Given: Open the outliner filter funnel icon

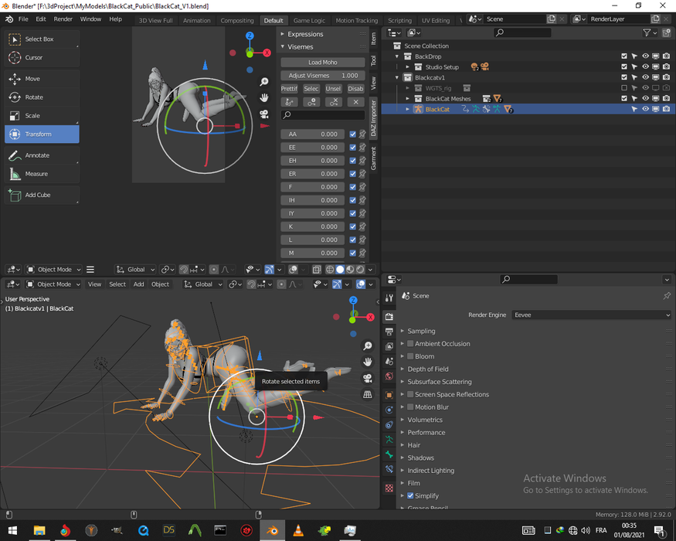Looking at the screenshot, I should [x=646, y=32].
